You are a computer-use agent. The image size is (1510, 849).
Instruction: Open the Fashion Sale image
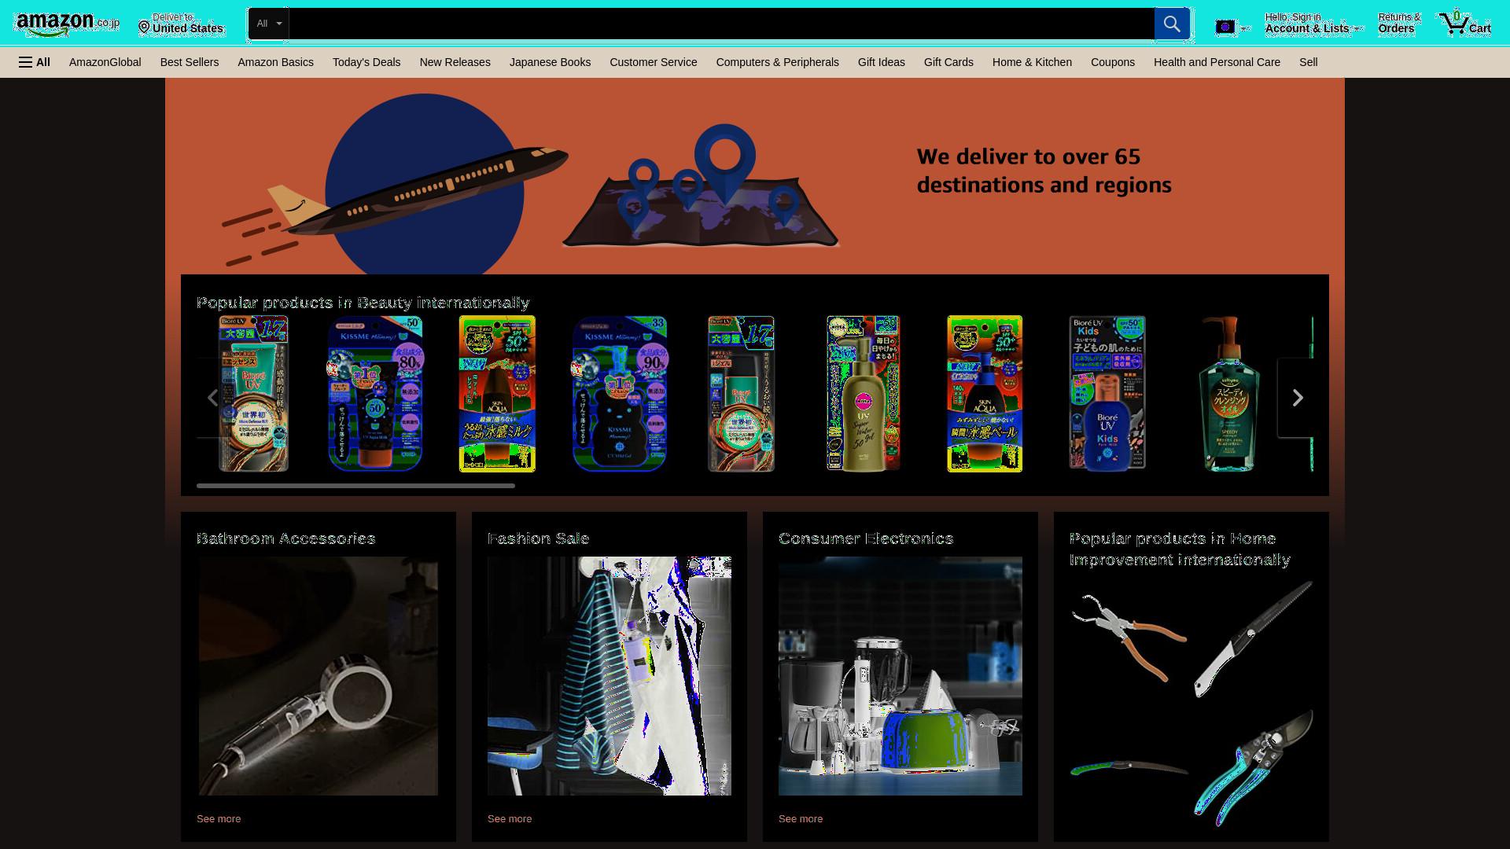(x=610, y=676)
